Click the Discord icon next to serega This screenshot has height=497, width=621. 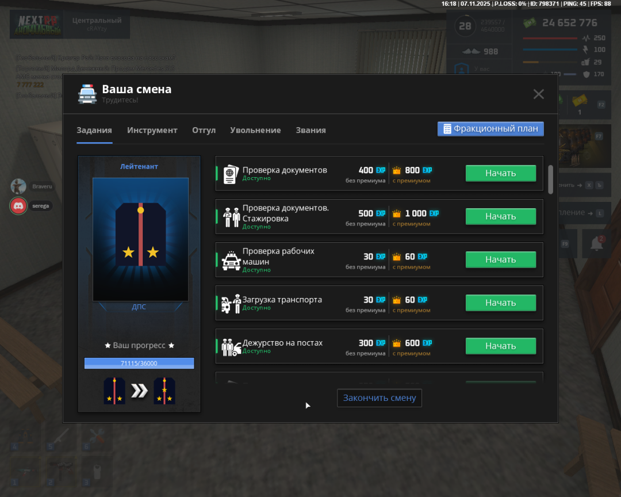19,205
